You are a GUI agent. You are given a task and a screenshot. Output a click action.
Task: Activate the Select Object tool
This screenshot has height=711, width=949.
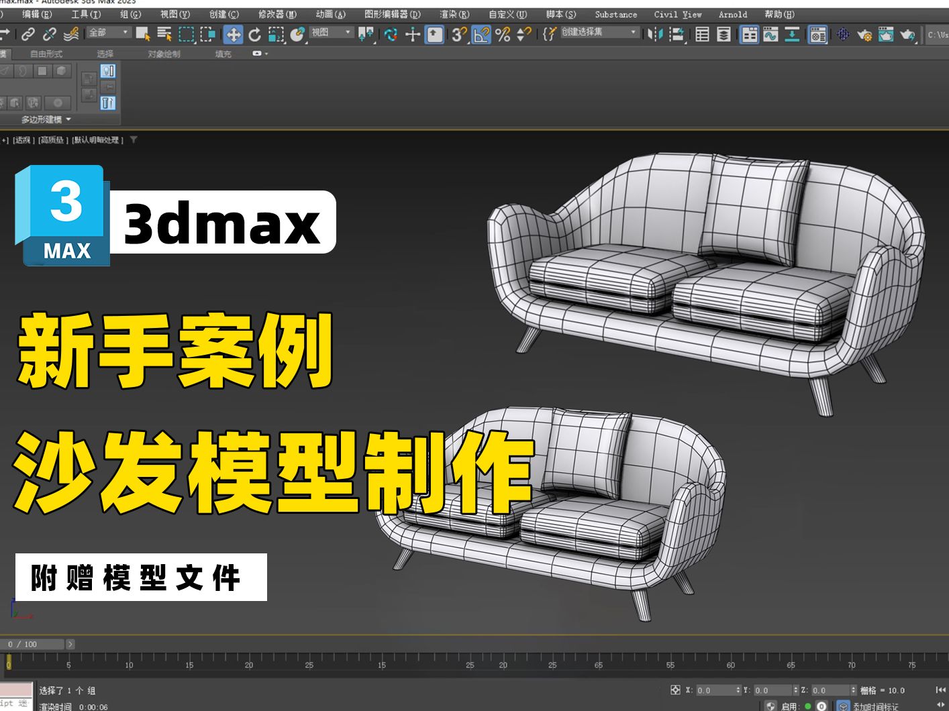(x=142, y=34)
